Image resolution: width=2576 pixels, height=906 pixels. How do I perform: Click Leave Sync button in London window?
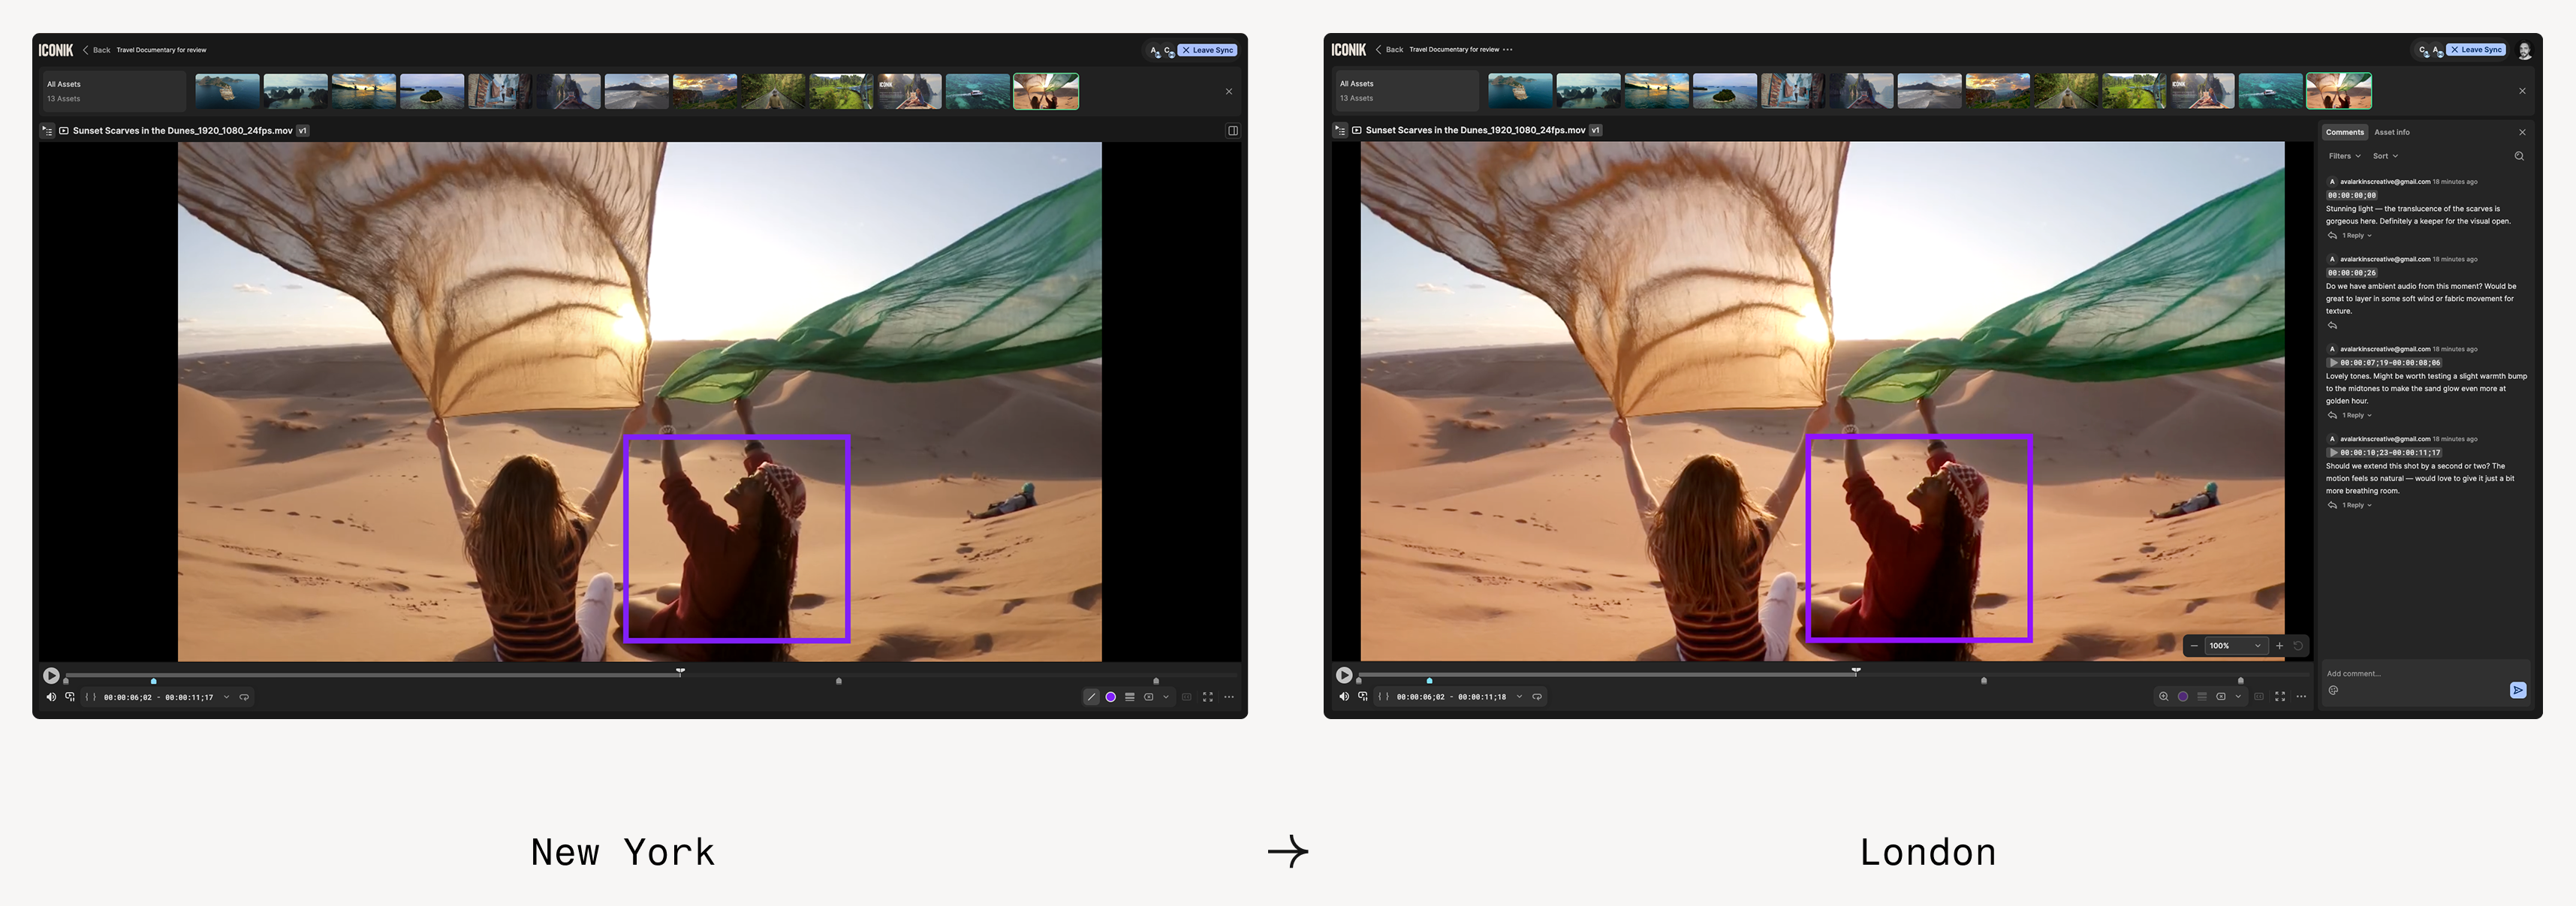pos(2475,50)
